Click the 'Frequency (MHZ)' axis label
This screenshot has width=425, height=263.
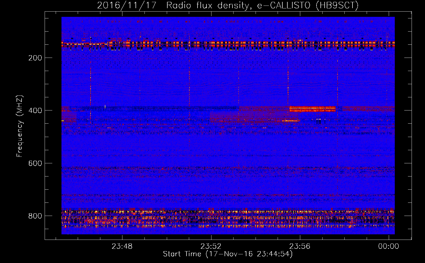20,126
